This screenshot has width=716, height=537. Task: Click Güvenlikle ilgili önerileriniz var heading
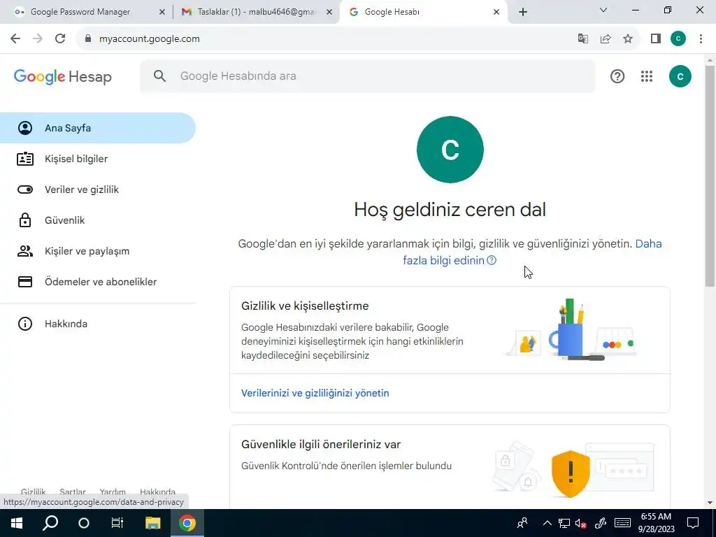[321, 444]
